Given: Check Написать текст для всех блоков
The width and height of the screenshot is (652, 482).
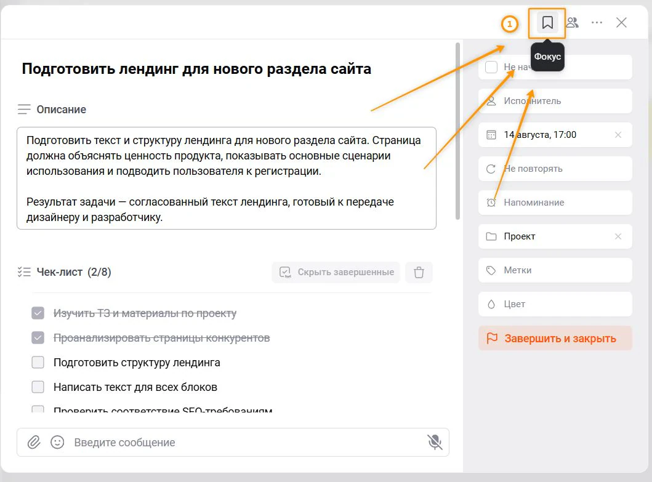Looking at the screenshot, I should (38, 387).
